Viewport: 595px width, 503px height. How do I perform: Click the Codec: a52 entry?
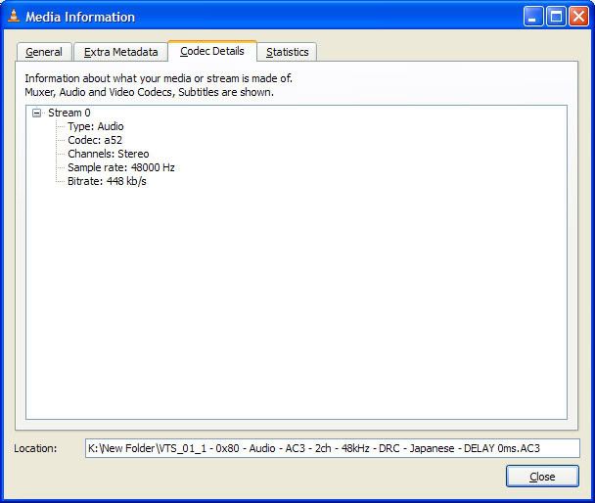[x=95, y=141]
